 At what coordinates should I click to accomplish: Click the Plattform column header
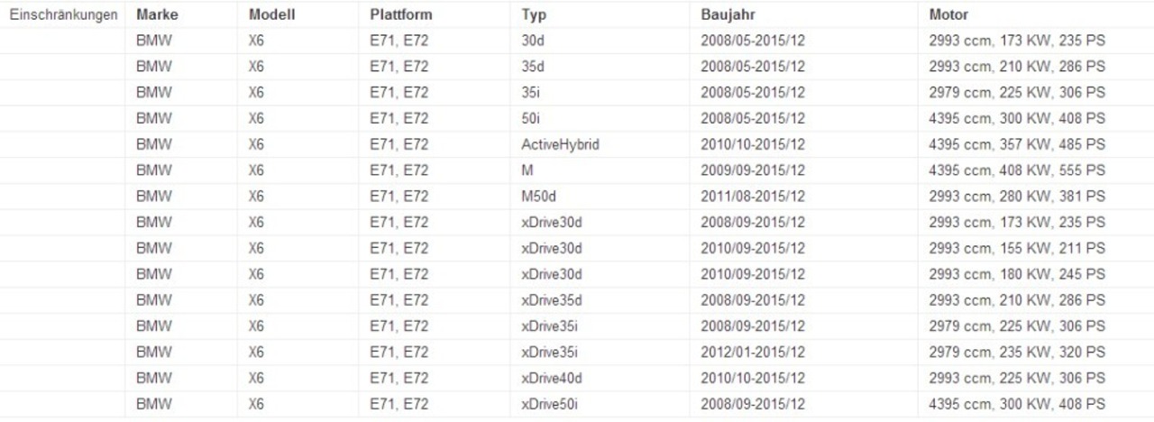click(x=400, y=15)
